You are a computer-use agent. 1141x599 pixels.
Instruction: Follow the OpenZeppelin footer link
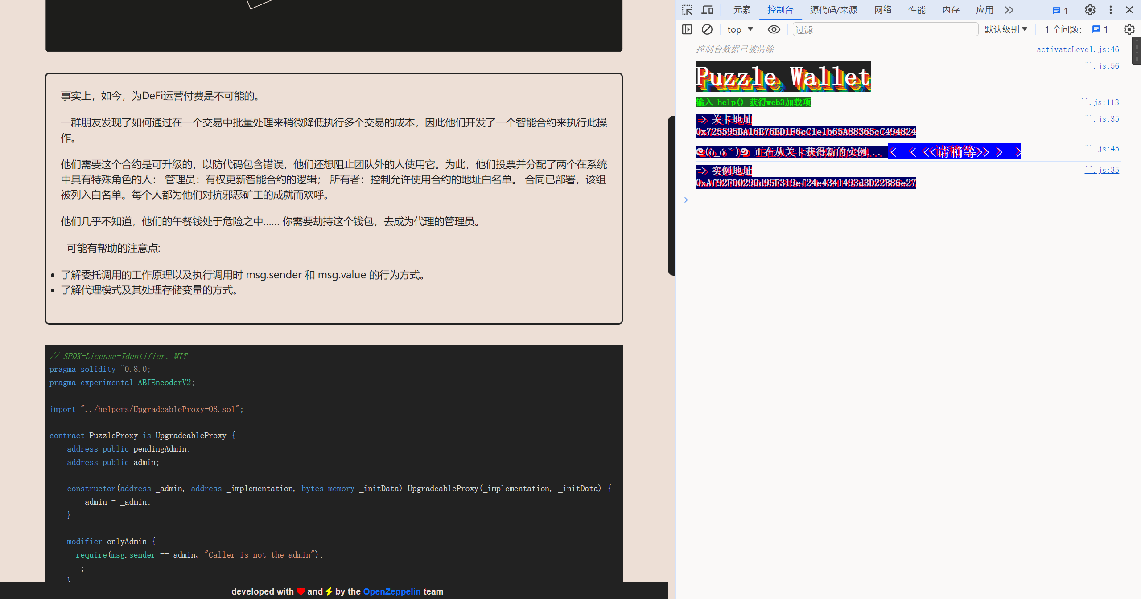(x=391, y=591)
